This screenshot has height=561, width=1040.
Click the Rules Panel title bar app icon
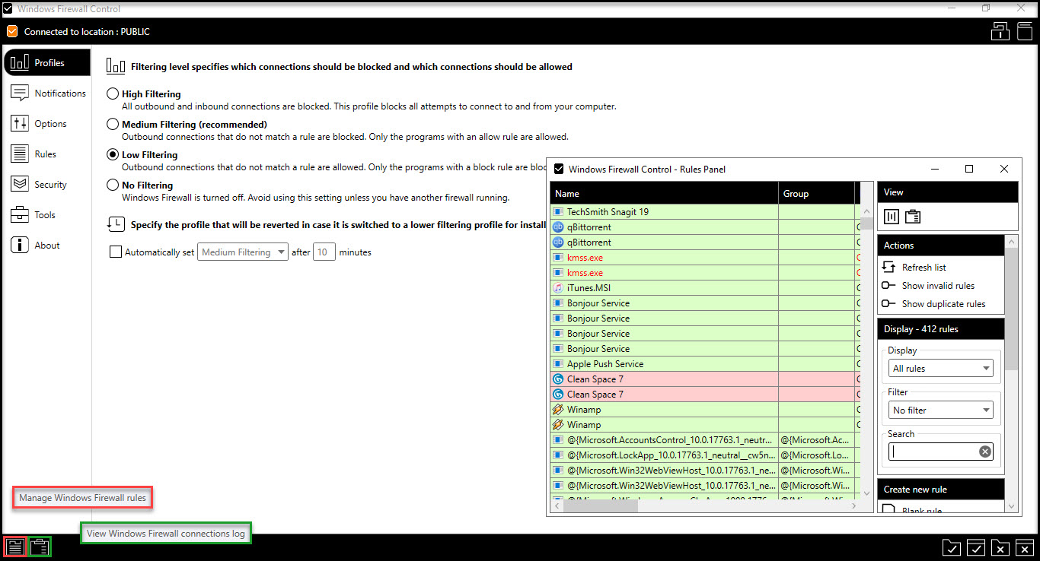[x=559, y=169]
